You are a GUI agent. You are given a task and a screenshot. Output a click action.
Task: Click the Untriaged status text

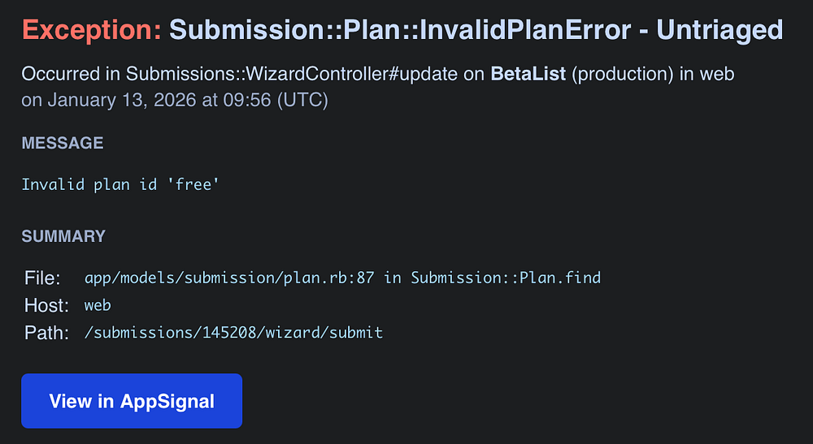pos(720,31)
